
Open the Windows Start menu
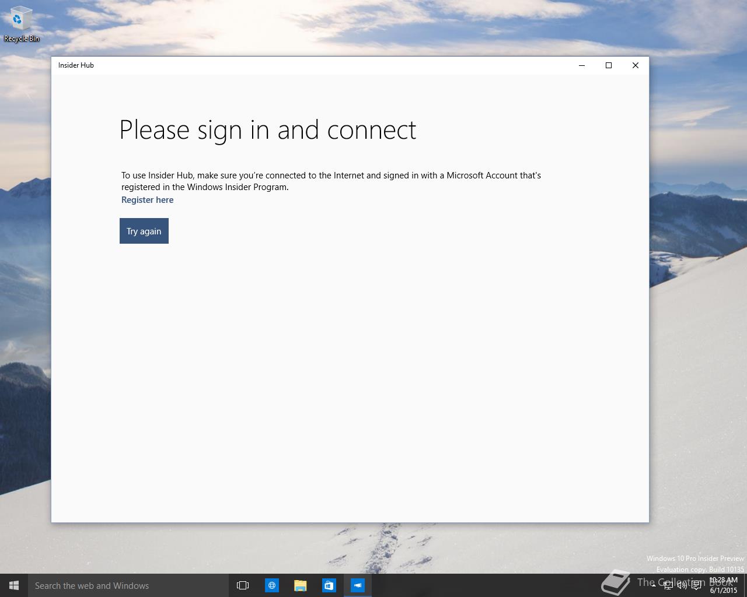pyautogui.click(x=14, y=585)
